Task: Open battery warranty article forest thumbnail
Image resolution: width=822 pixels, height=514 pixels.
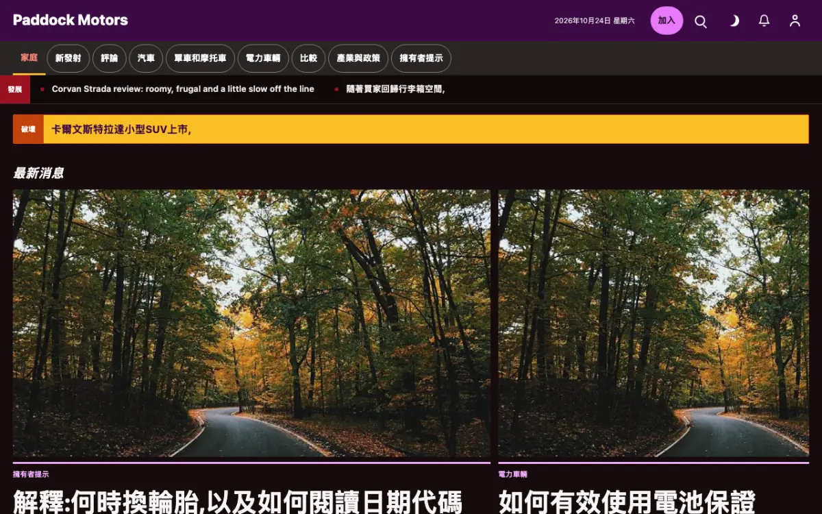Action: [x=653, y=323]
